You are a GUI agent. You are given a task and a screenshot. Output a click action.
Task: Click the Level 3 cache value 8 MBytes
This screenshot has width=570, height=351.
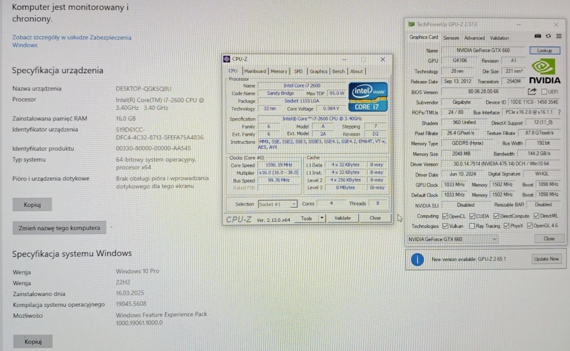pos(345,188)
